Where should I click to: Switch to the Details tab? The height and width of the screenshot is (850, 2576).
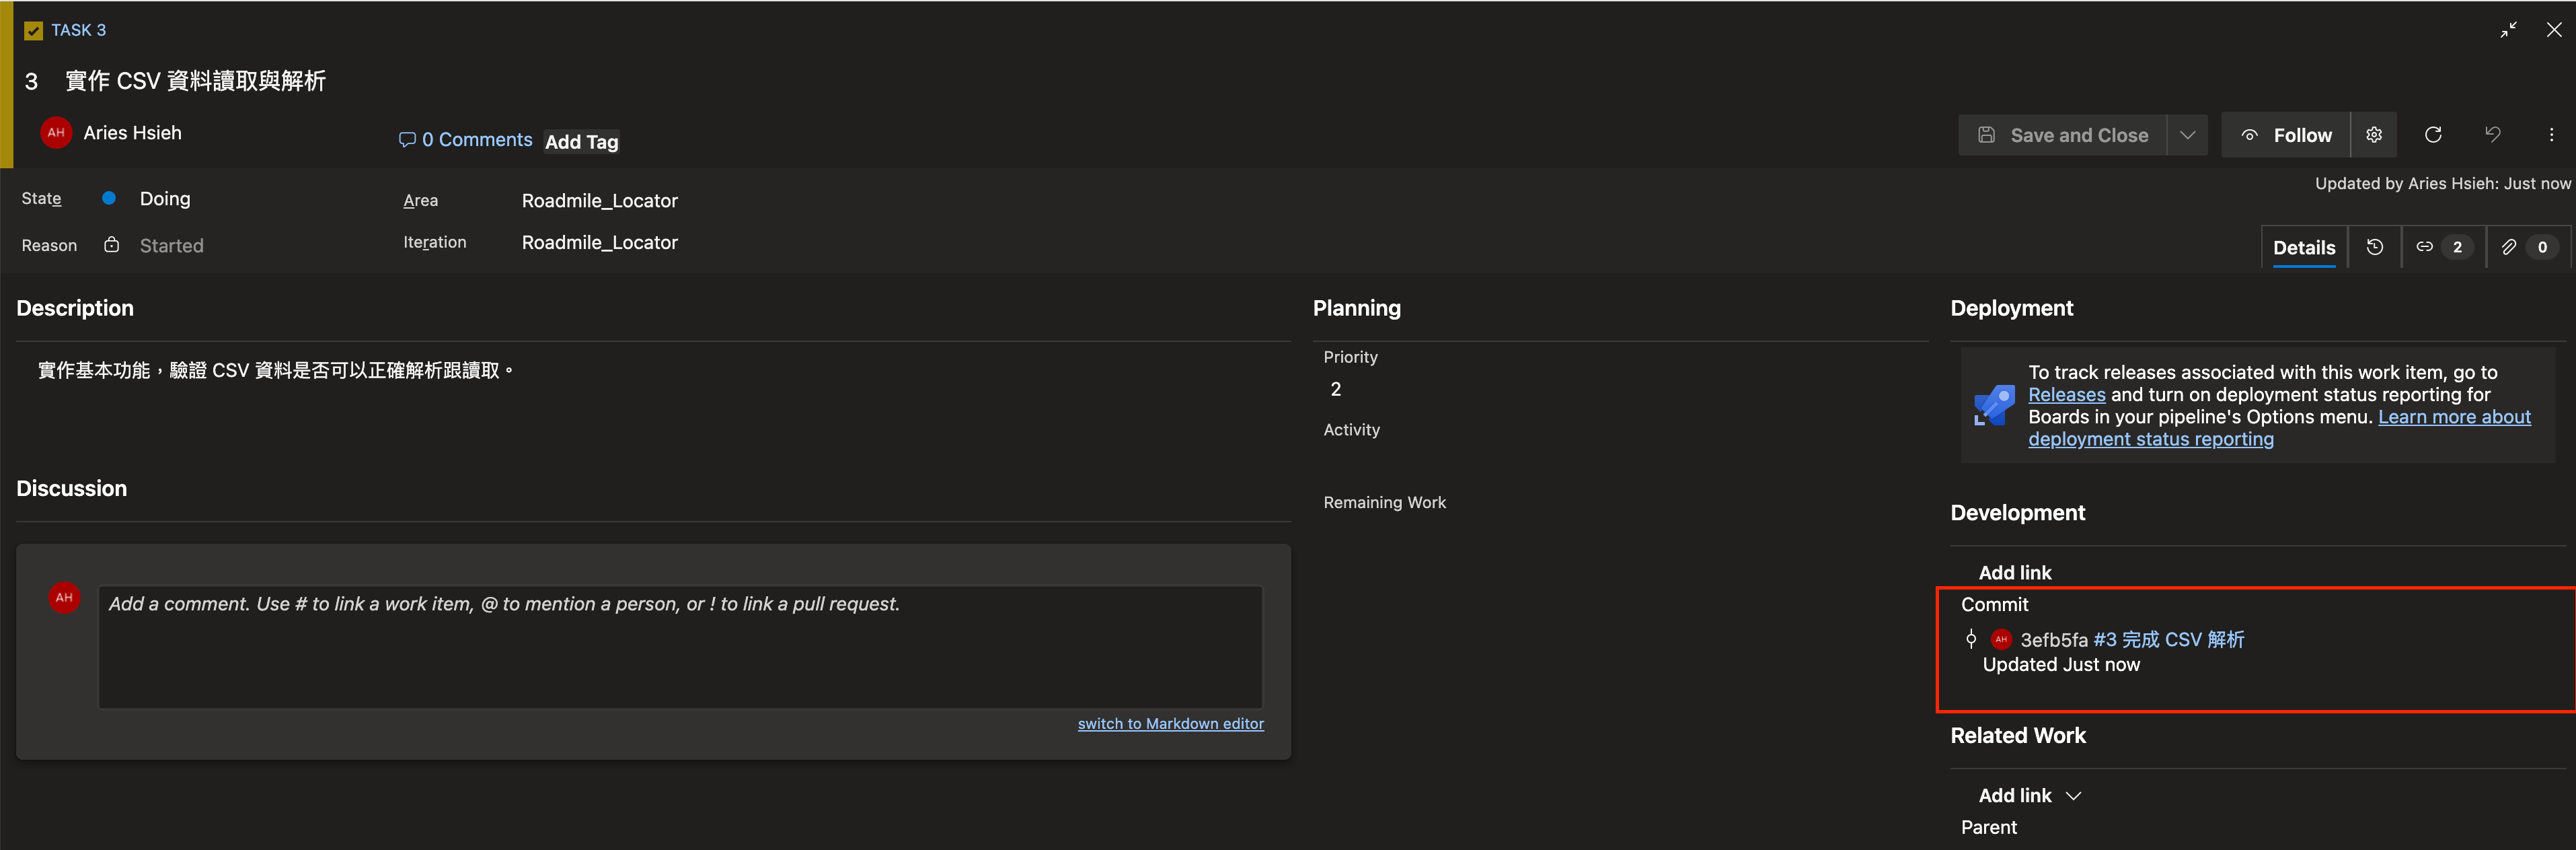2304,247
